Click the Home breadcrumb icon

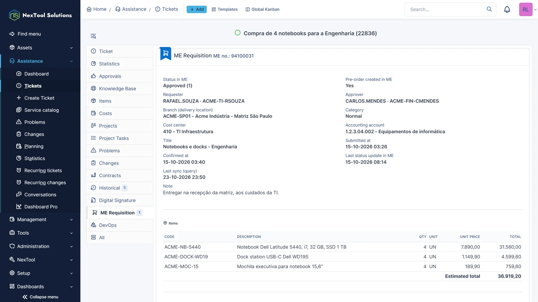(89, 9)
